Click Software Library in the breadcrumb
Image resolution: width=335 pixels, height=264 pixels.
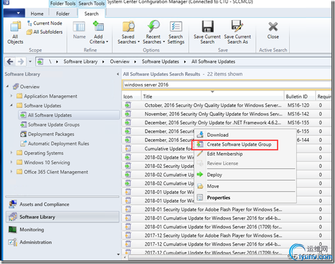(81, 61)
